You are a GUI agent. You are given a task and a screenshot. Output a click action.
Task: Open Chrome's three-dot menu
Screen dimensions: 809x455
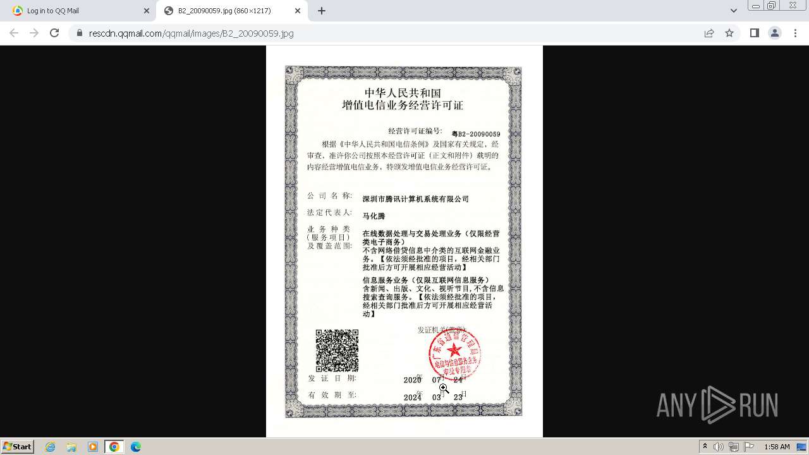pos(796,33)
